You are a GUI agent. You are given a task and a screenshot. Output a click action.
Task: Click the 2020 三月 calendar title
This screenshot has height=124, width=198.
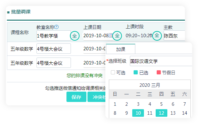pyautogui.click(x=150, y=85)
